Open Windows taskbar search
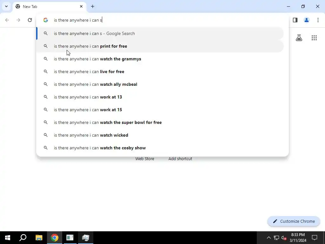Screen dimensions: 325x244 (x=23, y=238)
